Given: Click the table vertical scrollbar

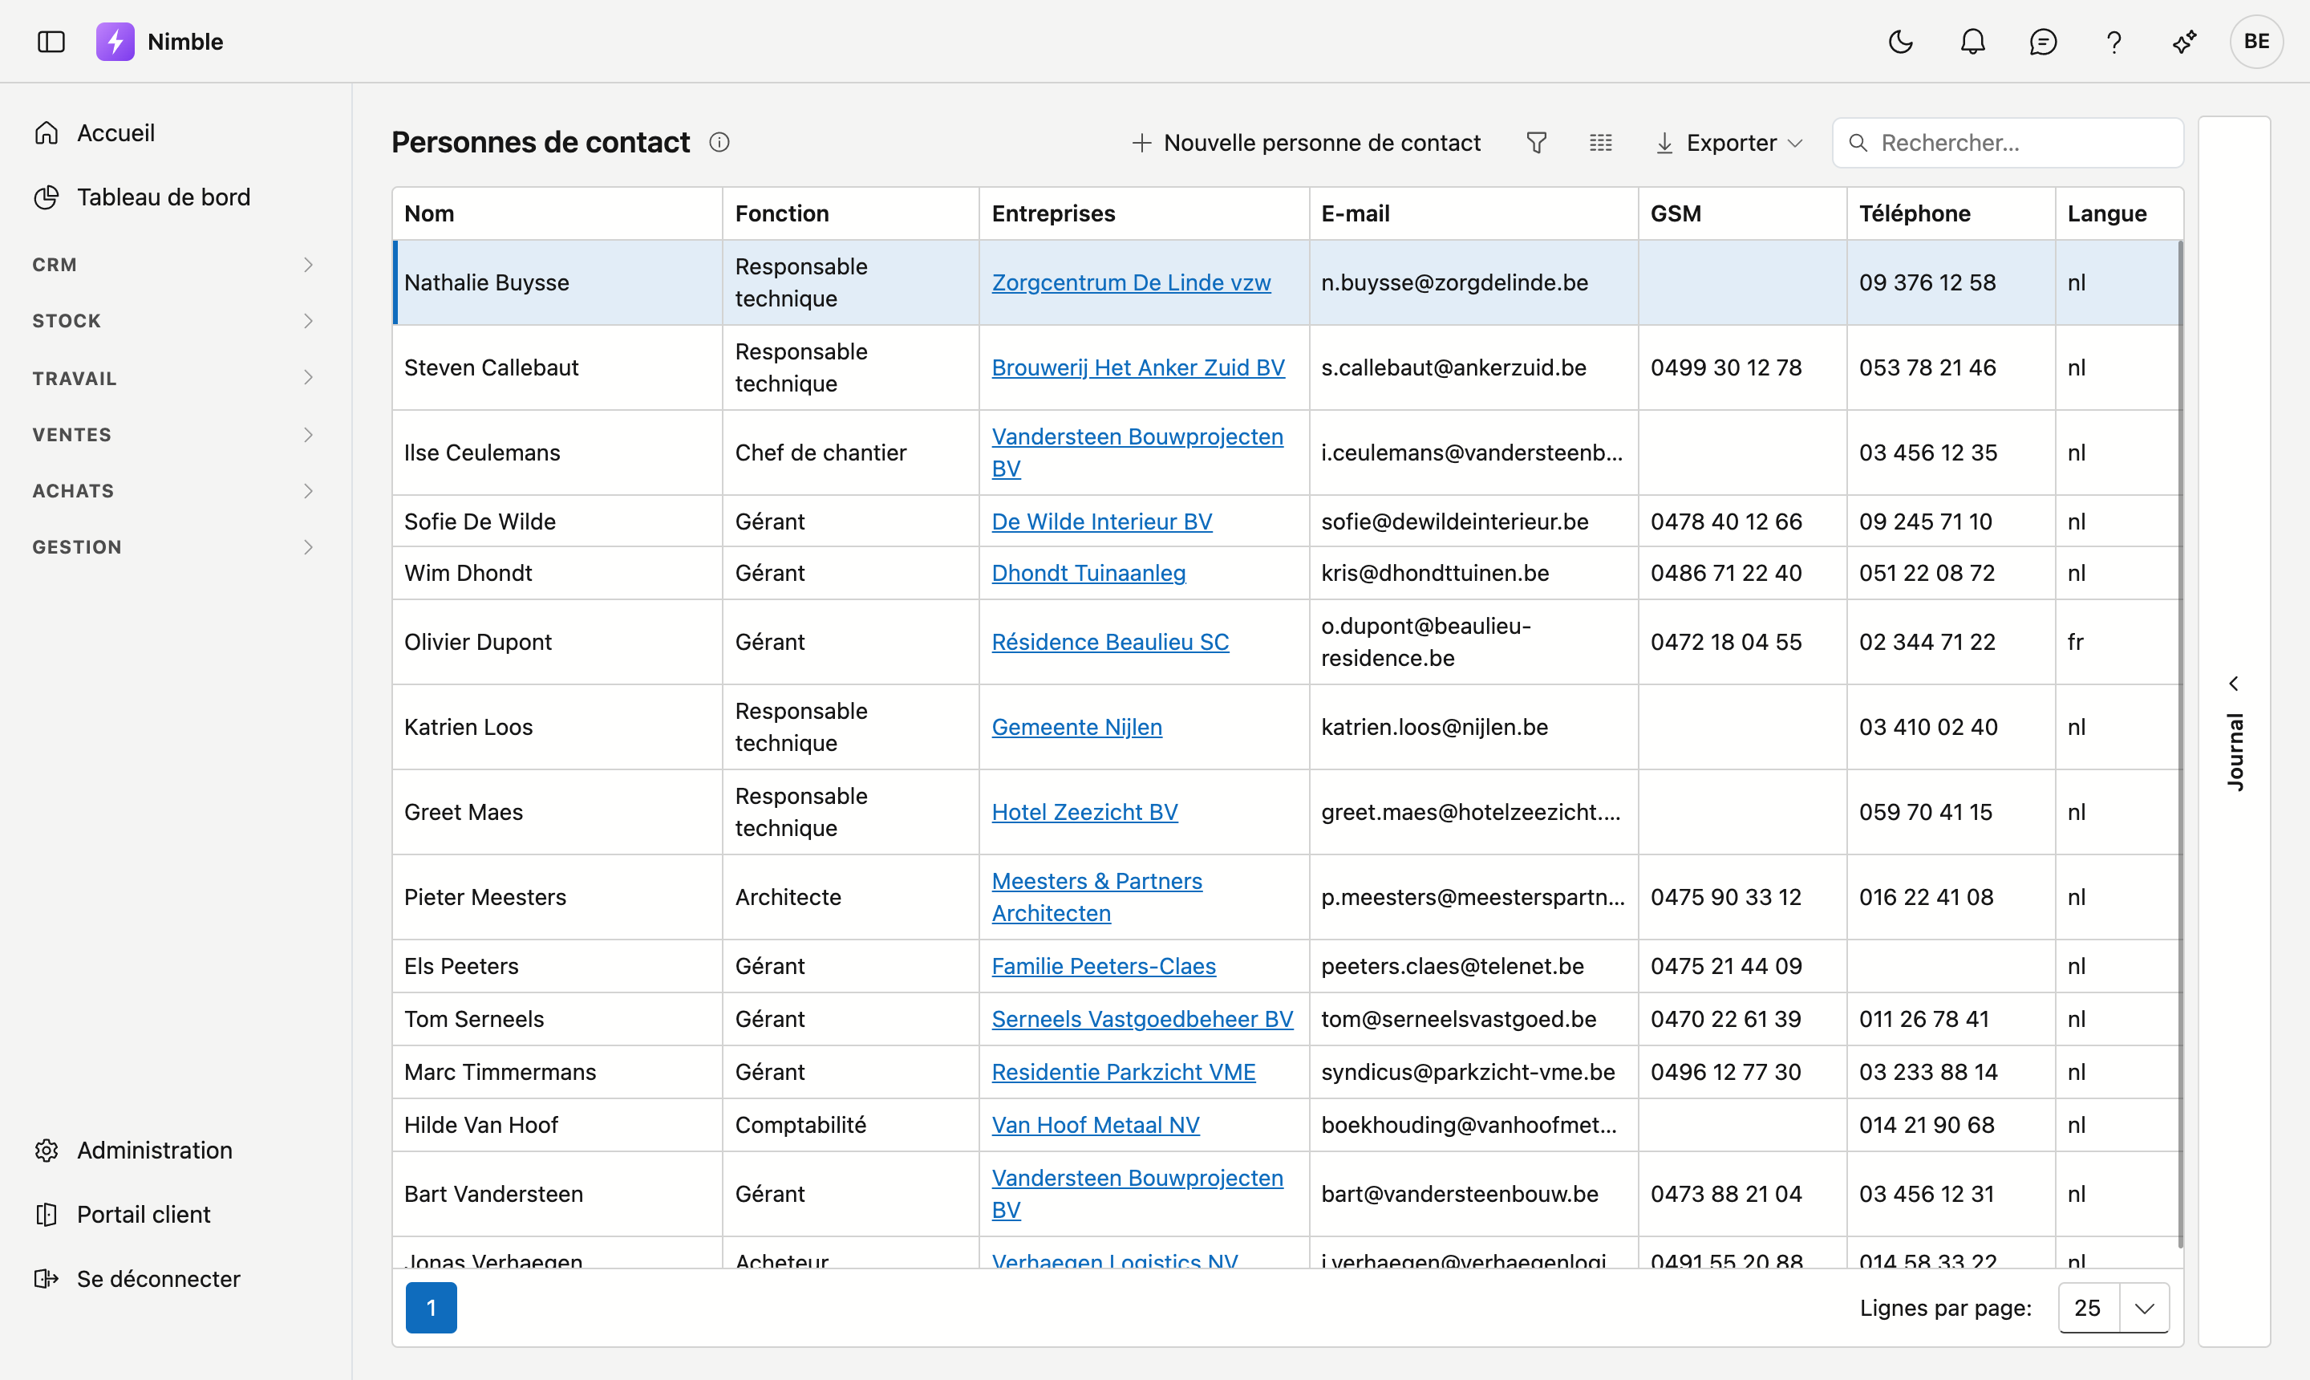Looking at the screenshot, I should 2180,744.
